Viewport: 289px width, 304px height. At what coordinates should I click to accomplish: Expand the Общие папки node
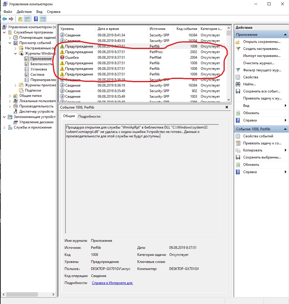10,96
